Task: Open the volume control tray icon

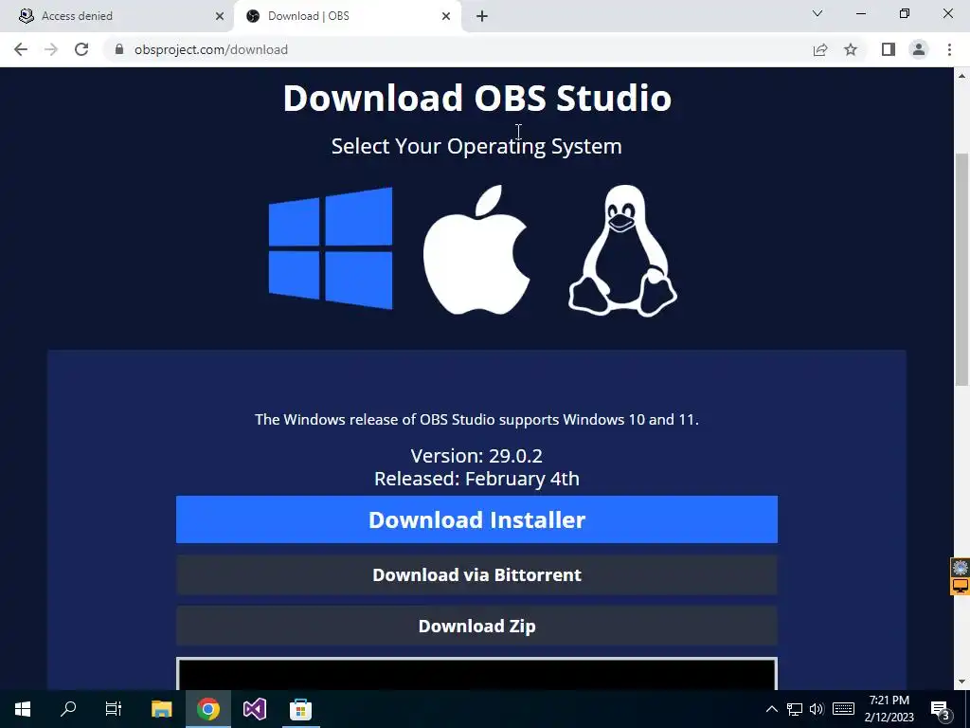Action: pyautogui.click(x=817, y=709)
